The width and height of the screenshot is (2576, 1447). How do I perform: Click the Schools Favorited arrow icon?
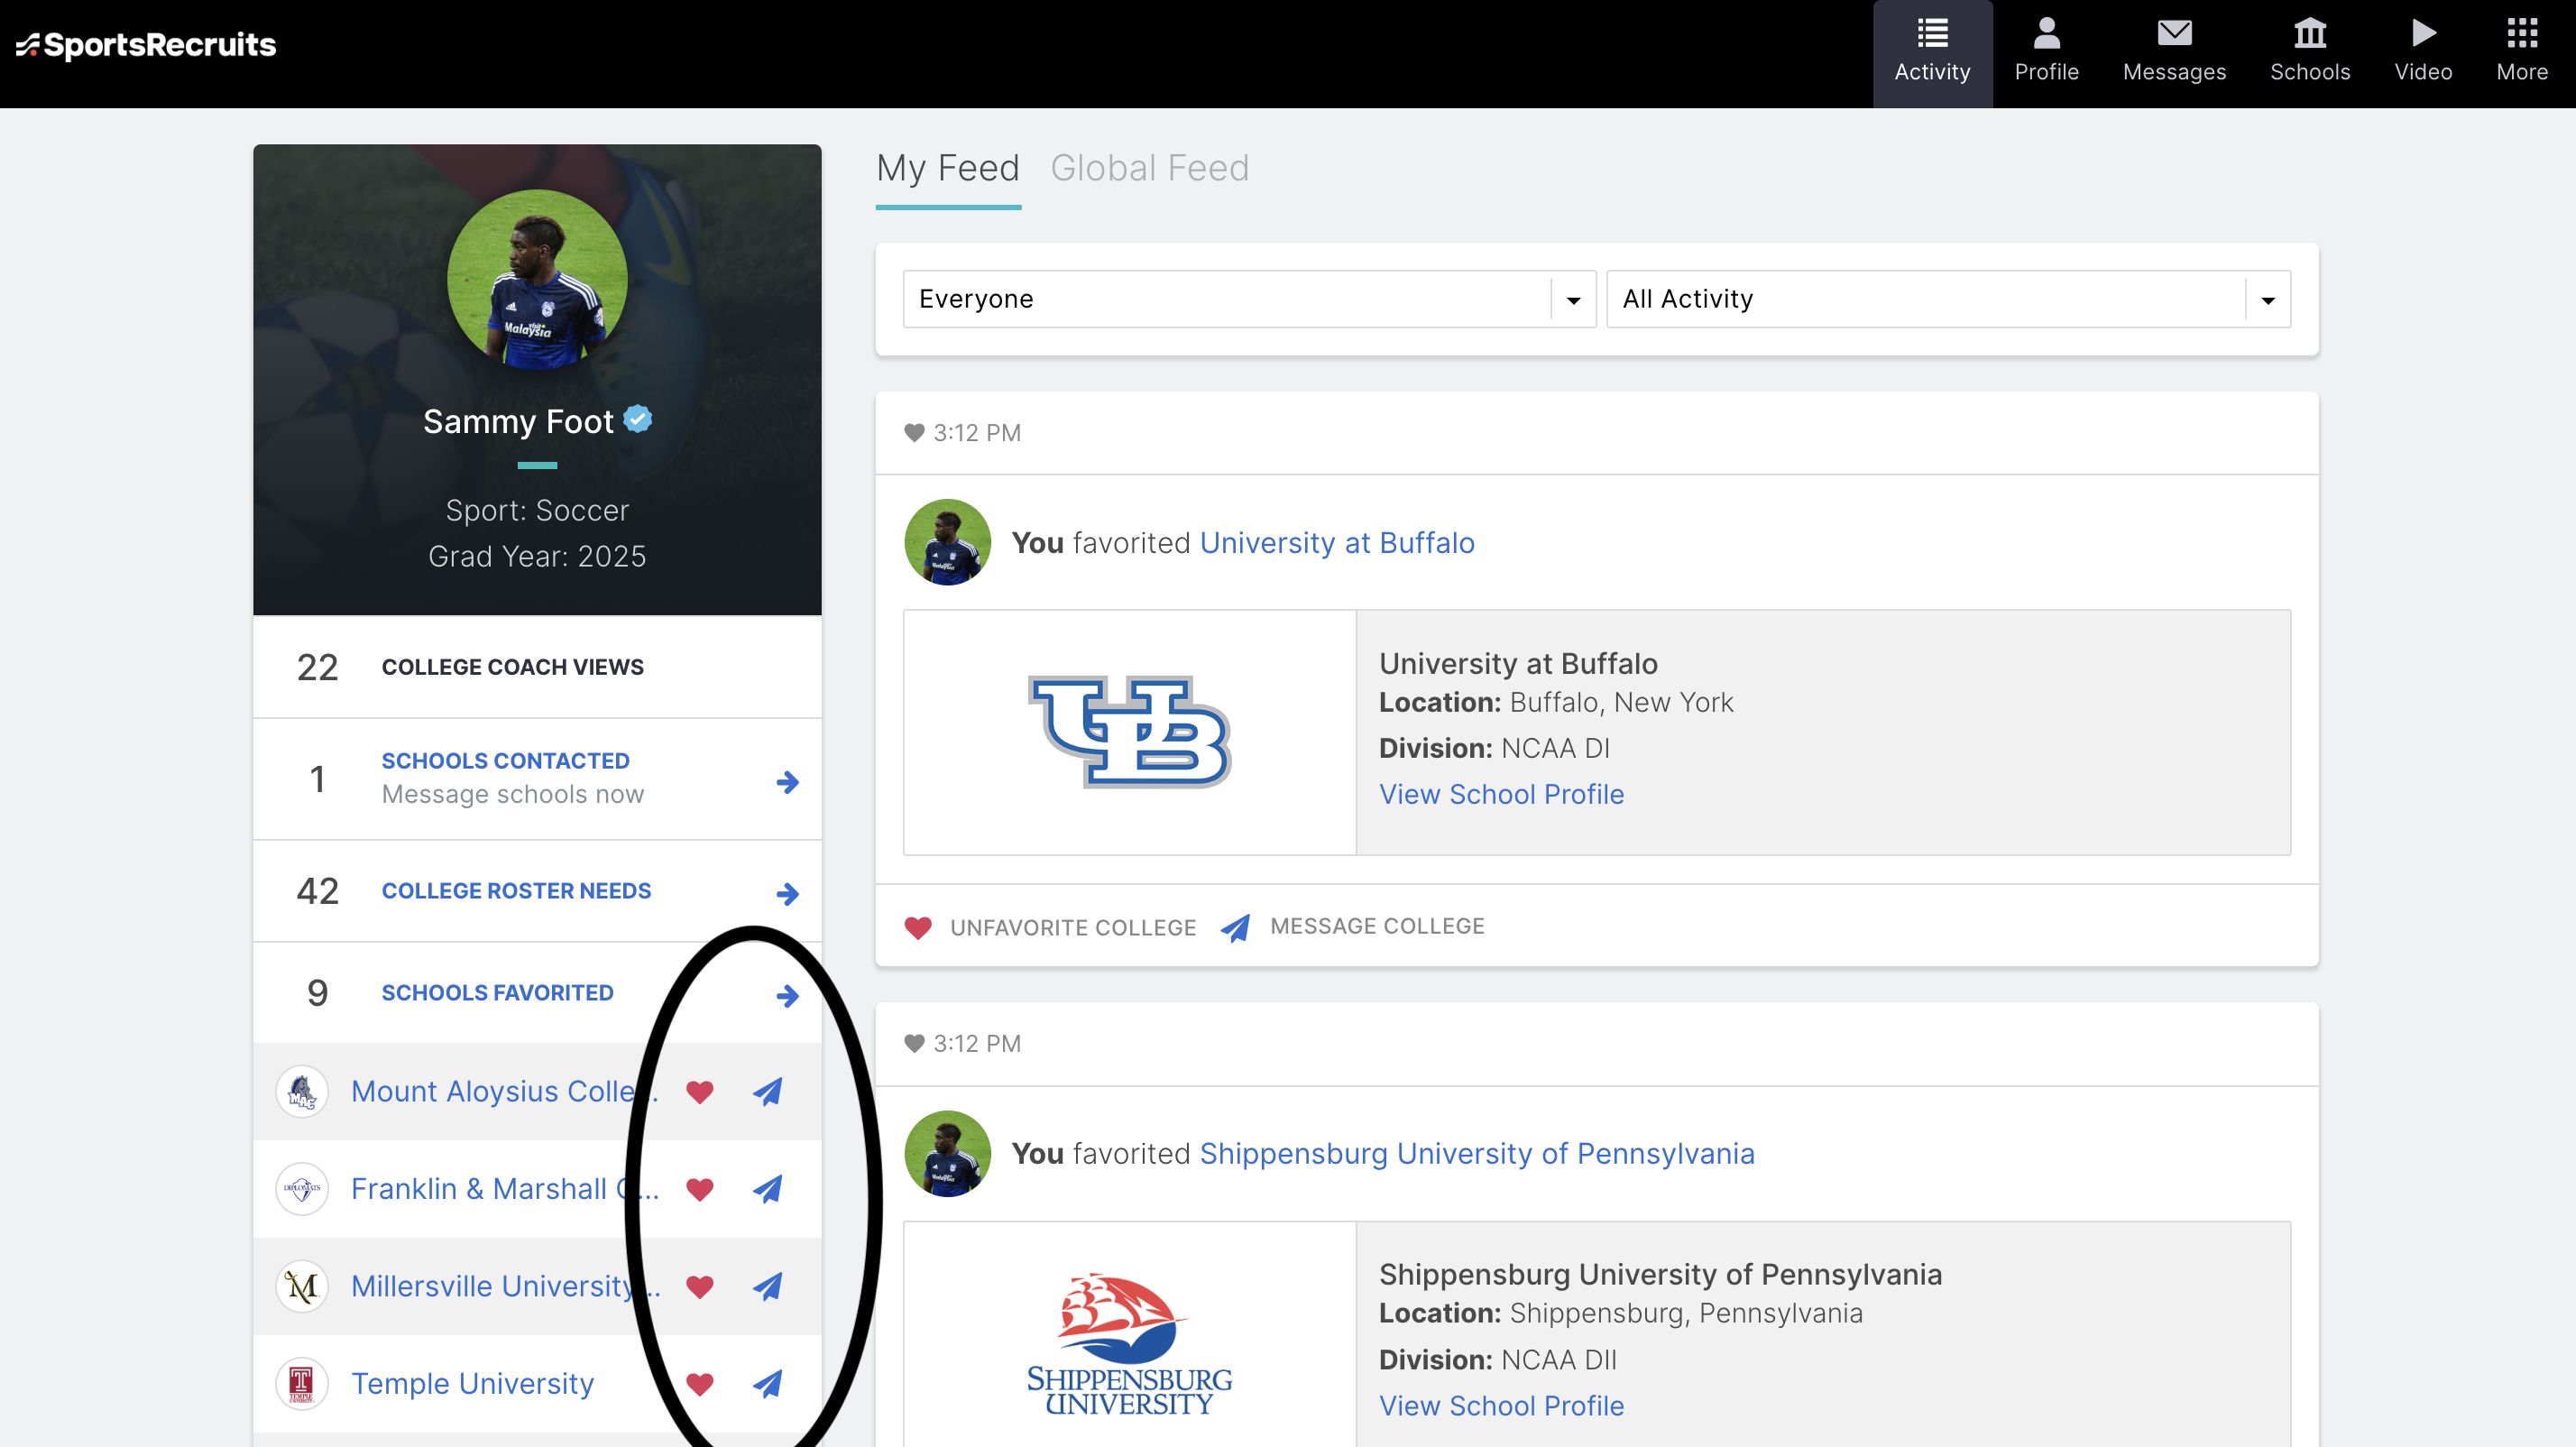point(787,995)
